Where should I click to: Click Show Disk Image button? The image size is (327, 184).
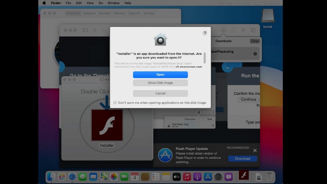pyautogui.click(x=160, y=83)
